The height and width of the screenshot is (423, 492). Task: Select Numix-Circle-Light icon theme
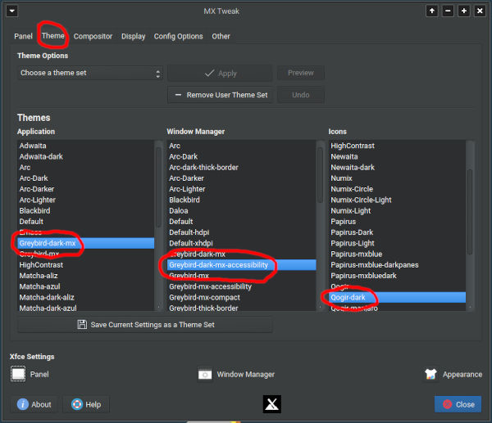(397, 200)
